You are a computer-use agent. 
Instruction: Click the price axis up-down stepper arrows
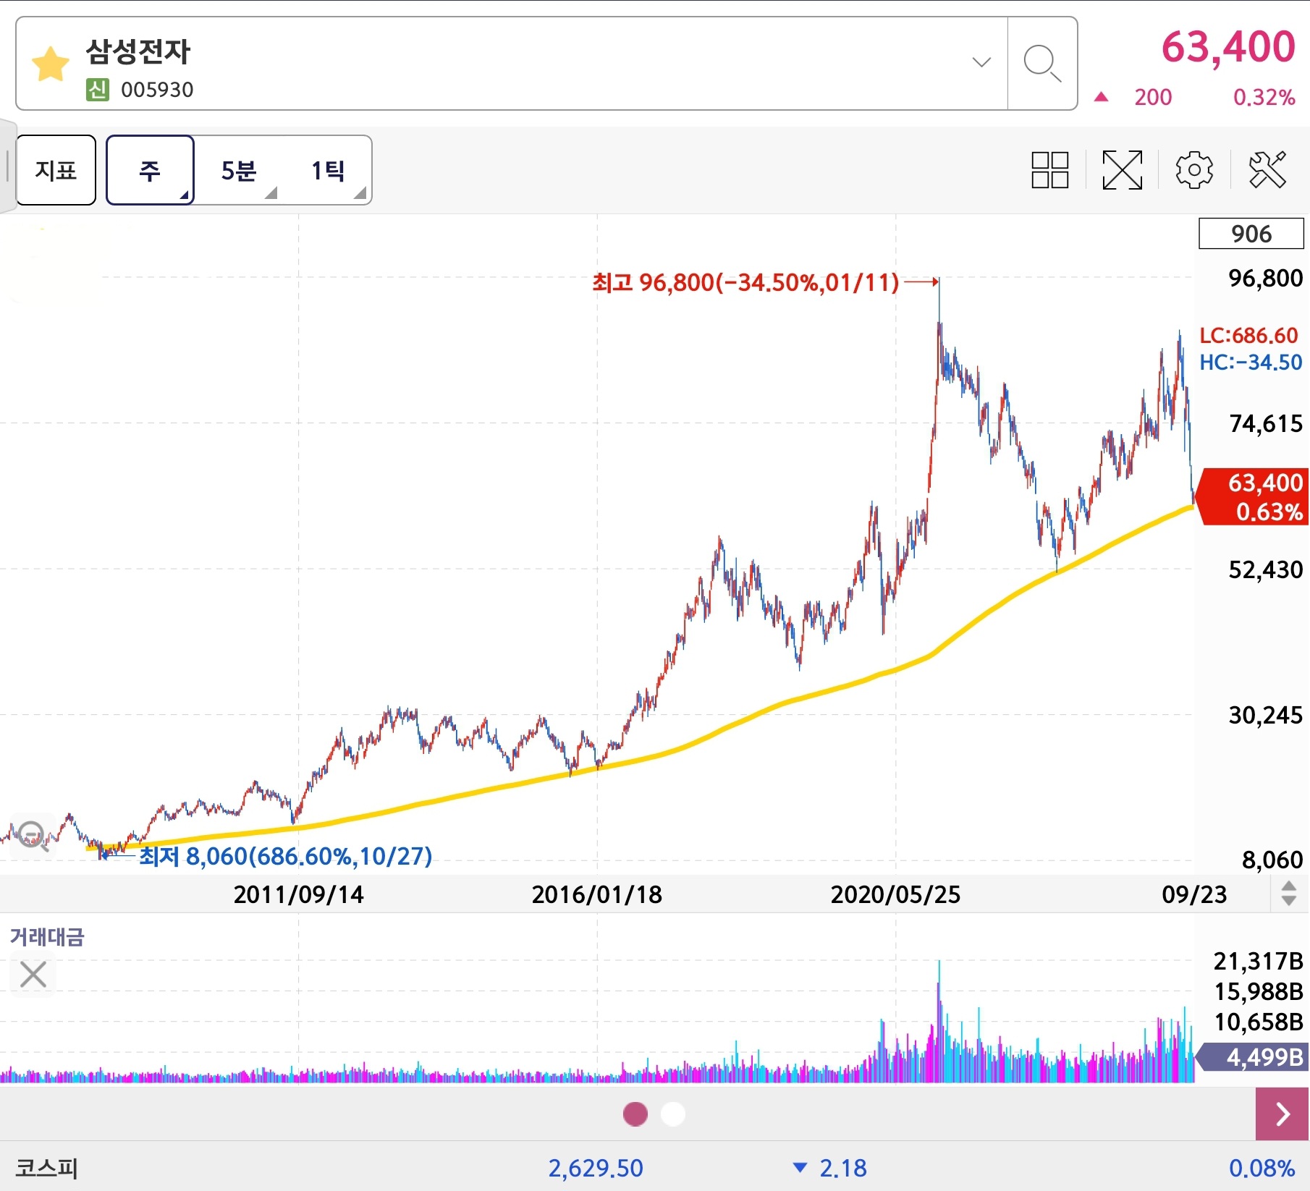(x=1288, y=893)
